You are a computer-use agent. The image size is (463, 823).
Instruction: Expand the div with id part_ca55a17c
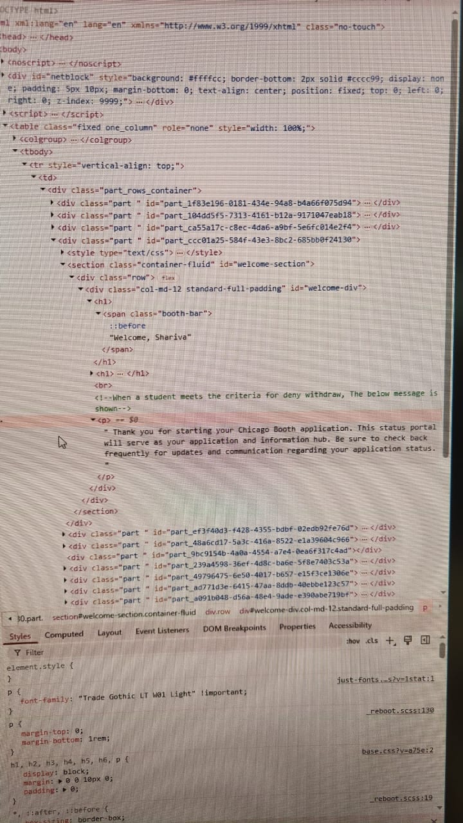click(52, 228)
